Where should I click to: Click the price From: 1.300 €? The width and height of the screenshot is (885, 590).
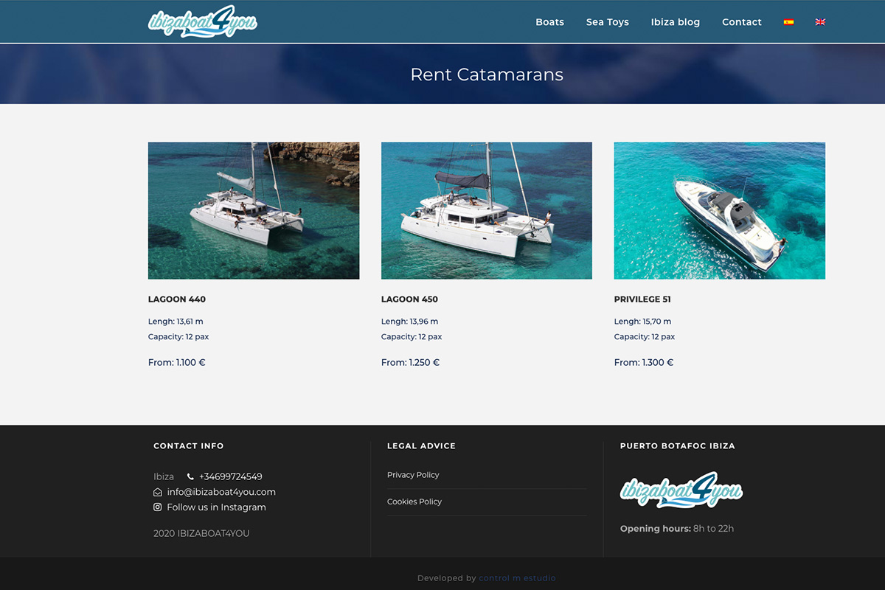coord(644,363)
